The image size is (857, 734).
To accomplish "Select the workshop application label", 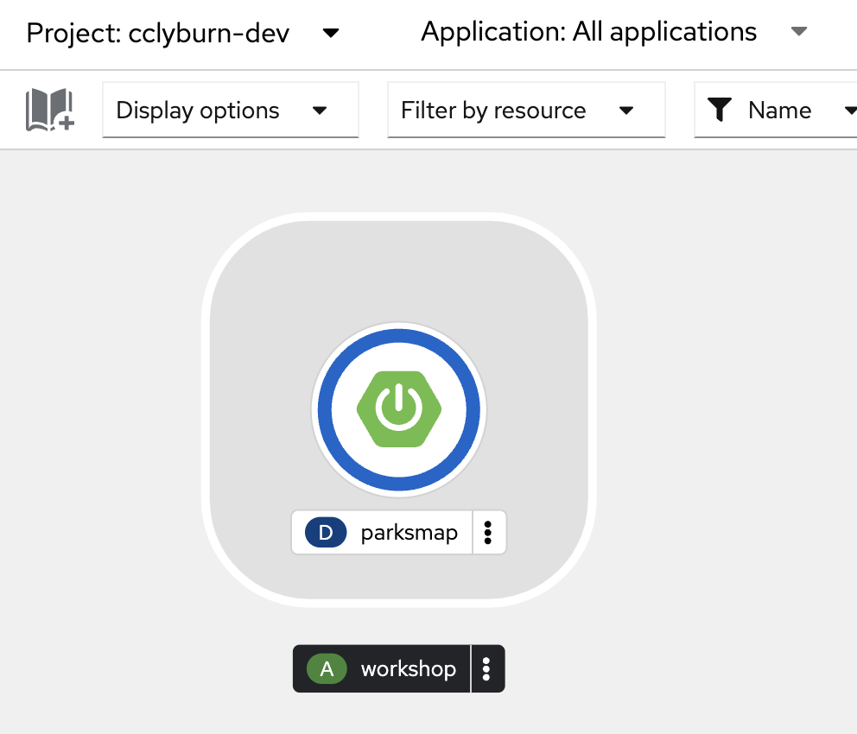I will click(x=408, y=669).
